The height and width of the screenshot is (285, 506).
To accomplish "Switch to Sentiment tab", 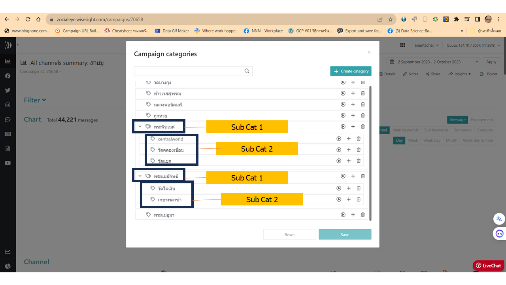I will (x=463, y=130).
